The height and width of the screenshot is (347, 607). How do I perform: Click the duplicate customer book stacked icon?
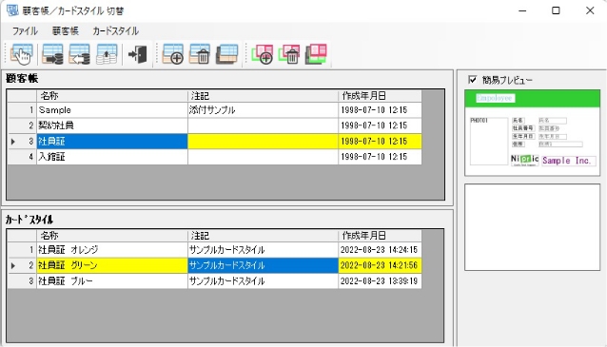click(226, 54)
